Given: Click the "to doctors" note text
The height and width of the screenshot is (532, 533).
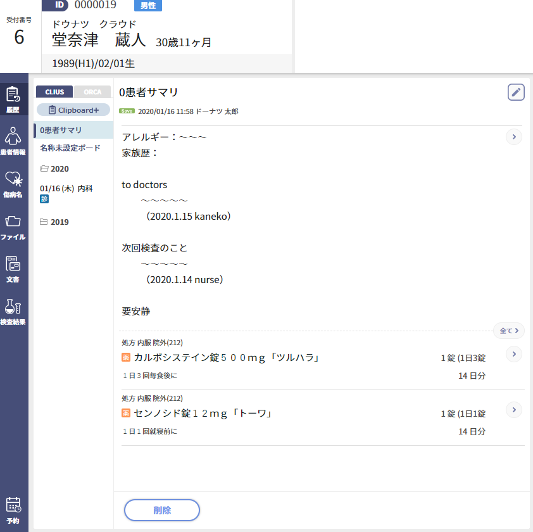Looking at the screenshot, I should tap(144, 185).
